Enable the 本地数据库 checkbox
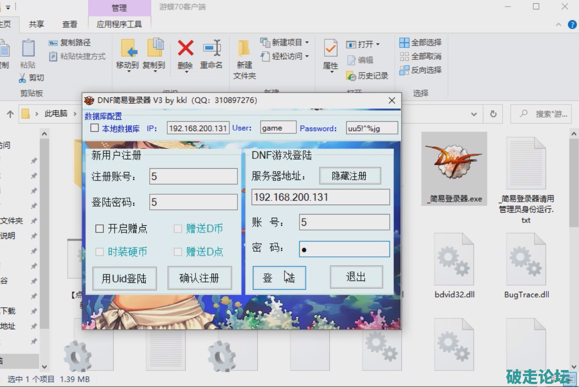579x387 pixels. tap(95, 128)
